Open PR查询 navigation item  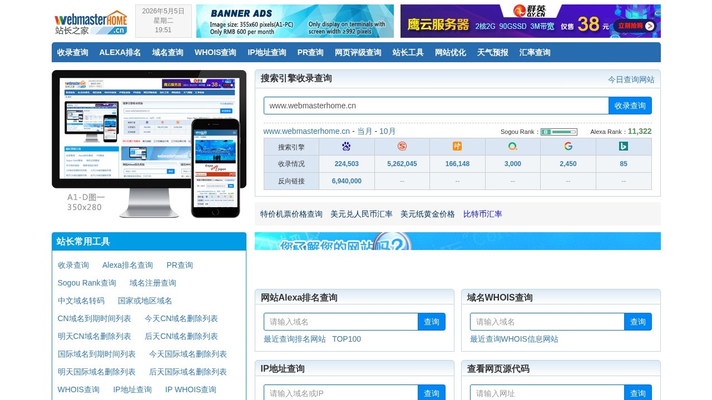pos(310,52)
